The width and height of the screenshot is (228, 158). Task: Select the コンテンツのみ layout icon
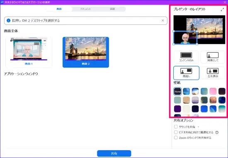[x=186, y=57]
